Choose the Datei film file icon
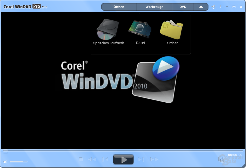246x168 pixels. 140,29
